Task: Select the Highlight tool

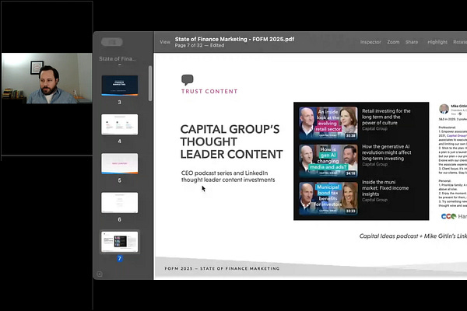Action: (x=437, y=42)
